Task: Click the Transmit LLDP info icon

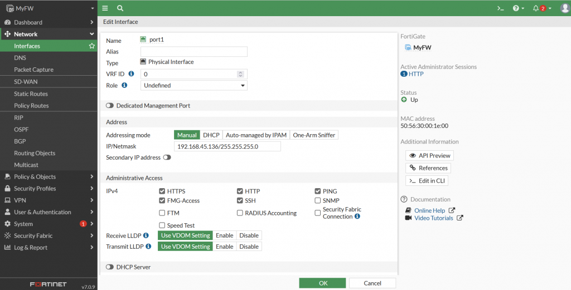Action: pyautogui.click(x=148, y=247)
